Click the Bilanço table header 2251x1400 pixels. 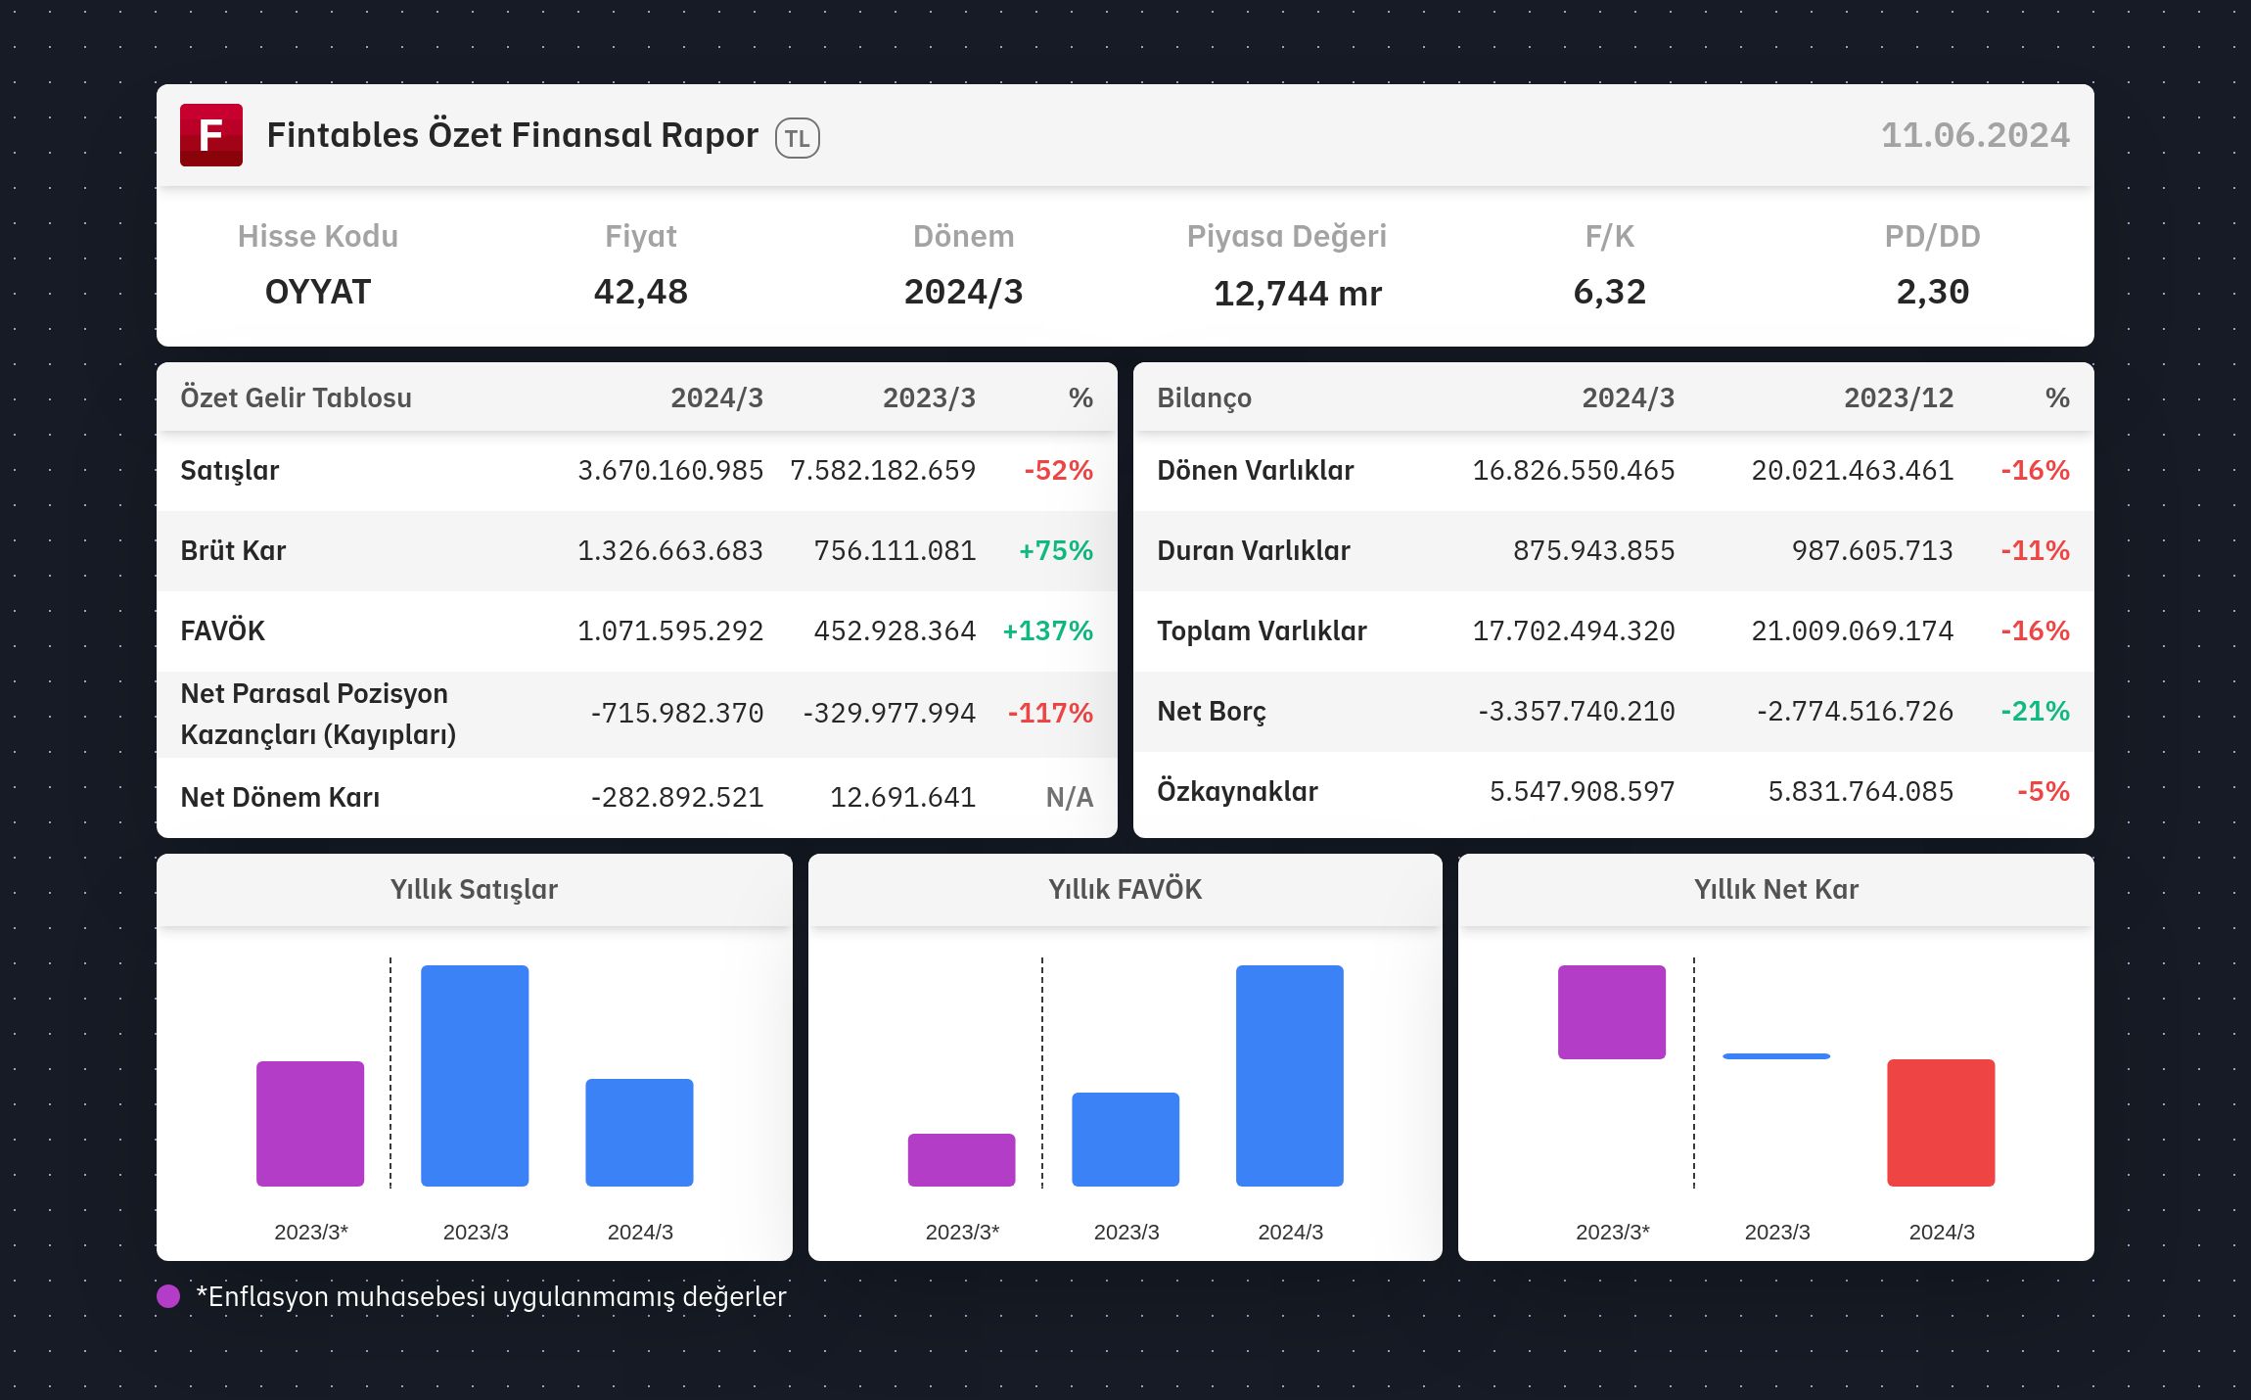(x=1205, y=397)
